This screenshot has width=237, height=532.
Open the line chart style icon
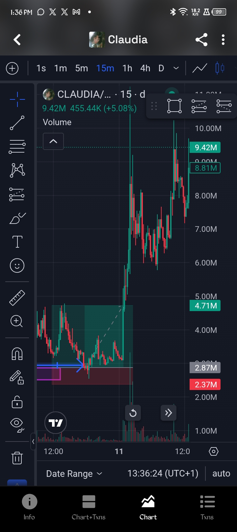tap(200, 68)
